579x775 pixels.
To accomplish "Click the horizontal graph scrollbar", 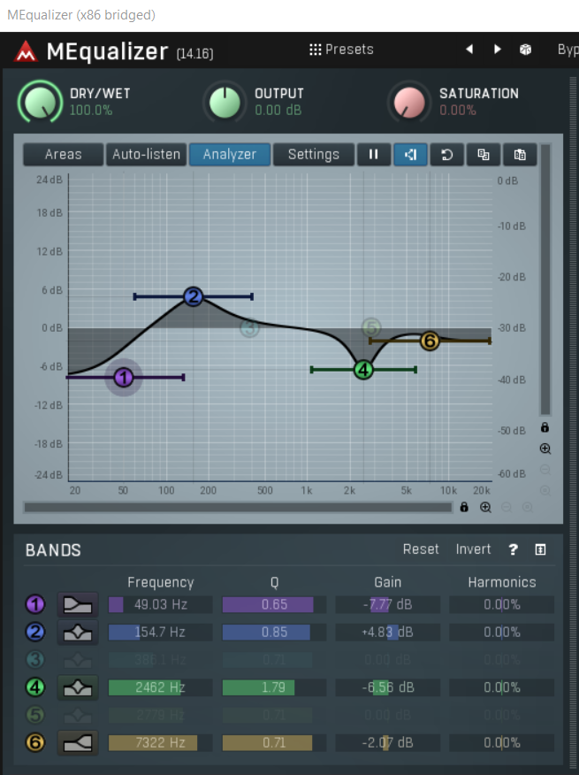I will pos(238,507).
